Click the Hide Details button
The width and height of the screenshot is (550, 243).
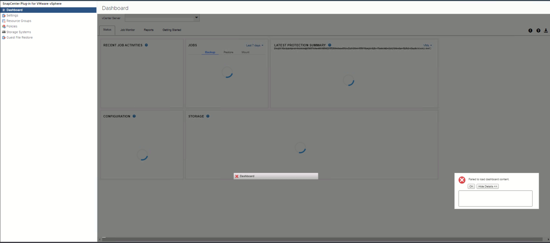pyautogui.click(x=487, y=186)
